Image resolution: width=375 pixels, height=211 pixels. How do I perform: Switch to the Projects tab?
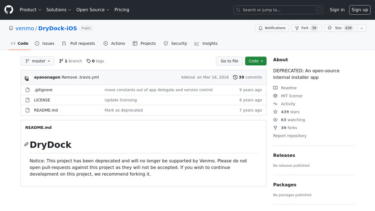tap(144, 43)
